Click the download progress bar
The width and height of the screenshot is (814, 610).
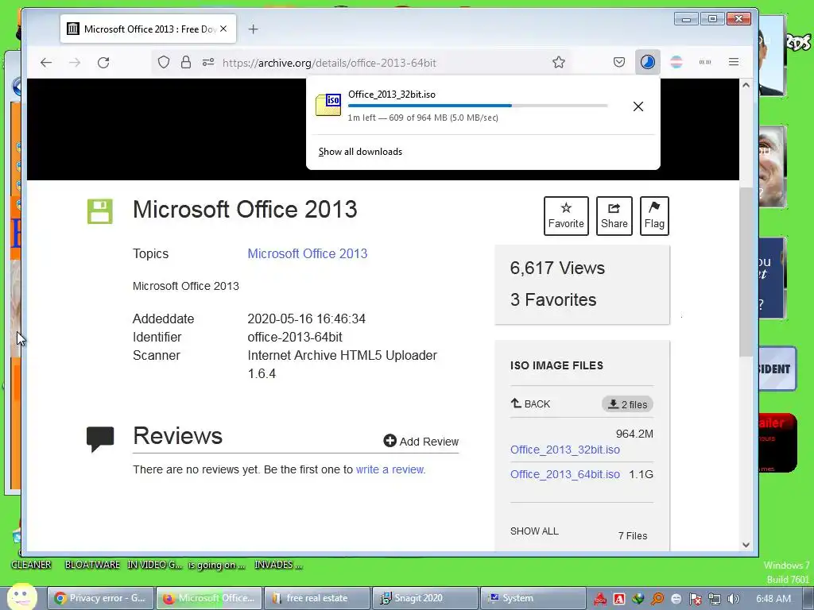(478, 106)
